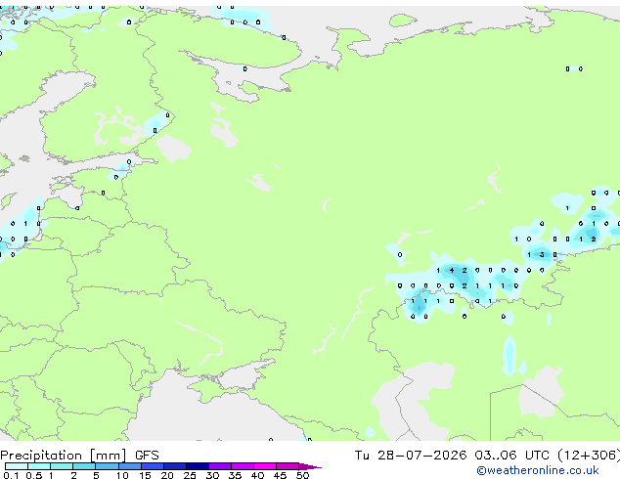The height and width of the screenshot is (479, 620).
Task: Click the legend label '40'
Action: click(x=257, y=475)
